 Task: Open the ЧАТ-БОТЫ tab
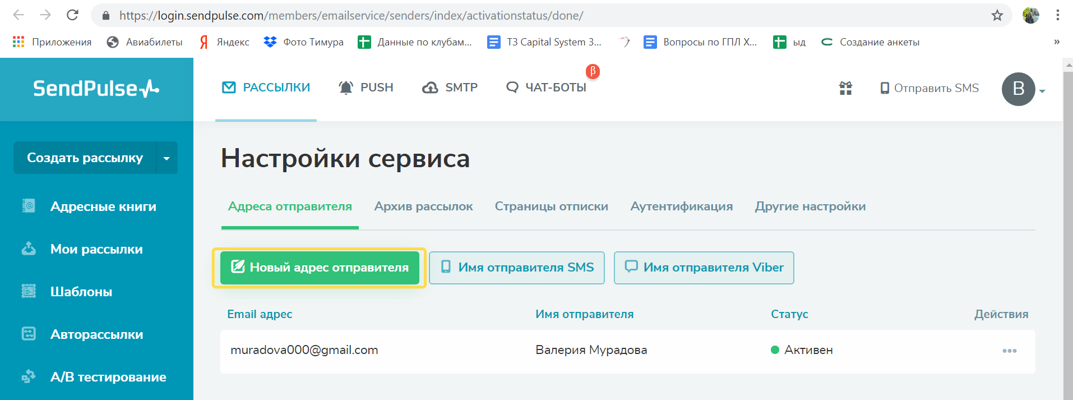(x=546, y=88)
